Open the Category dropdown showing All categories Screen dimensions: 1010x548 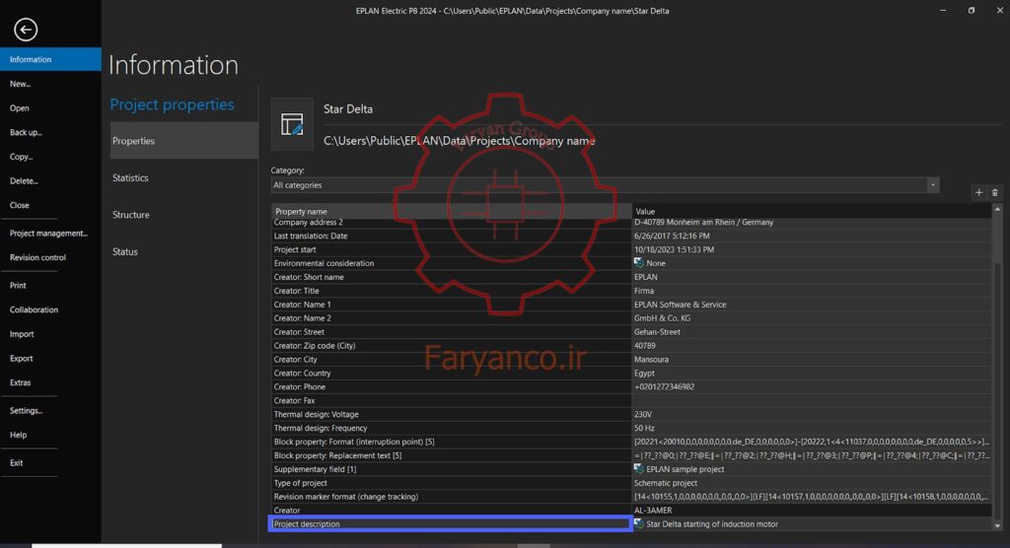click(x=605, y=185)
